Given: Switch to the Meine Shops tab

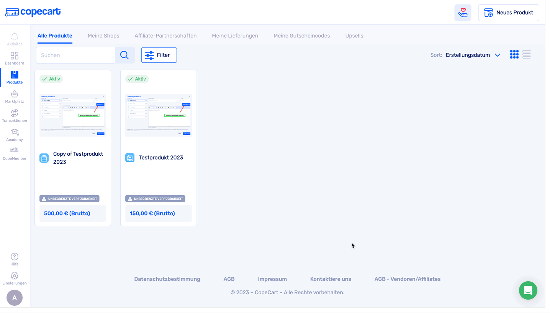Looking at the screenshot, I should point(103,36).
